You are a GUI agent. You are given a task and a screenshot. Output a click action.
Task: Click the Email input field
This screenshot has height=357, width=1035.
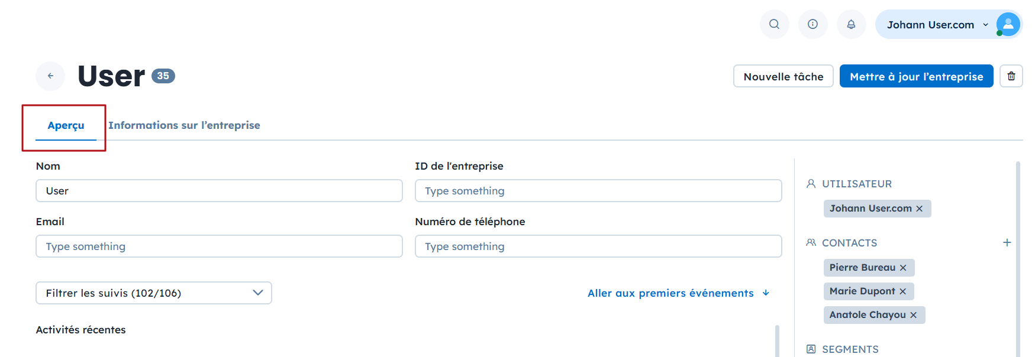click(219, 246)
